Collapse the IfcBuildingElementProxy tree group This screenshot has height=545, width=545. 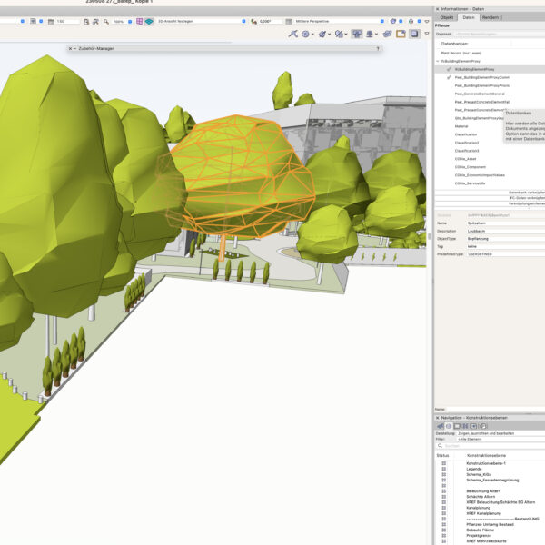click(x=438, y=61)
